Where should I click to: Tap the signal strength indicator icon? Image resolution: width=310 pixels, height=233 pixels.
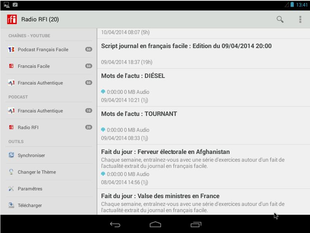tap(287, 5)
